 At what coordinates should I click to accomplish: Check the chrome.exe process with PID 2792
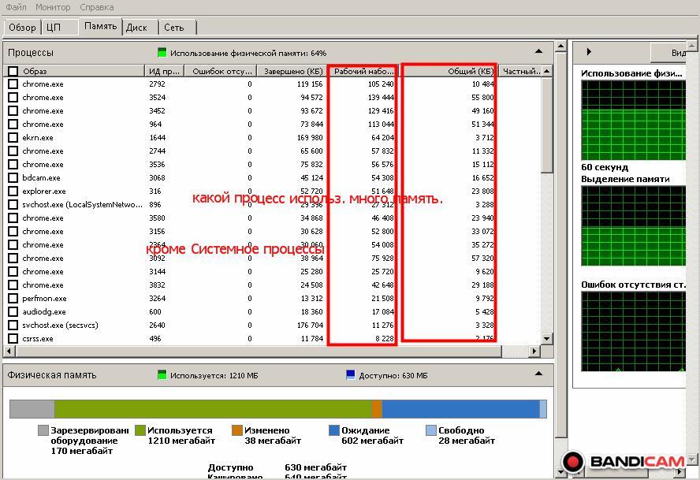pos(13,84)
